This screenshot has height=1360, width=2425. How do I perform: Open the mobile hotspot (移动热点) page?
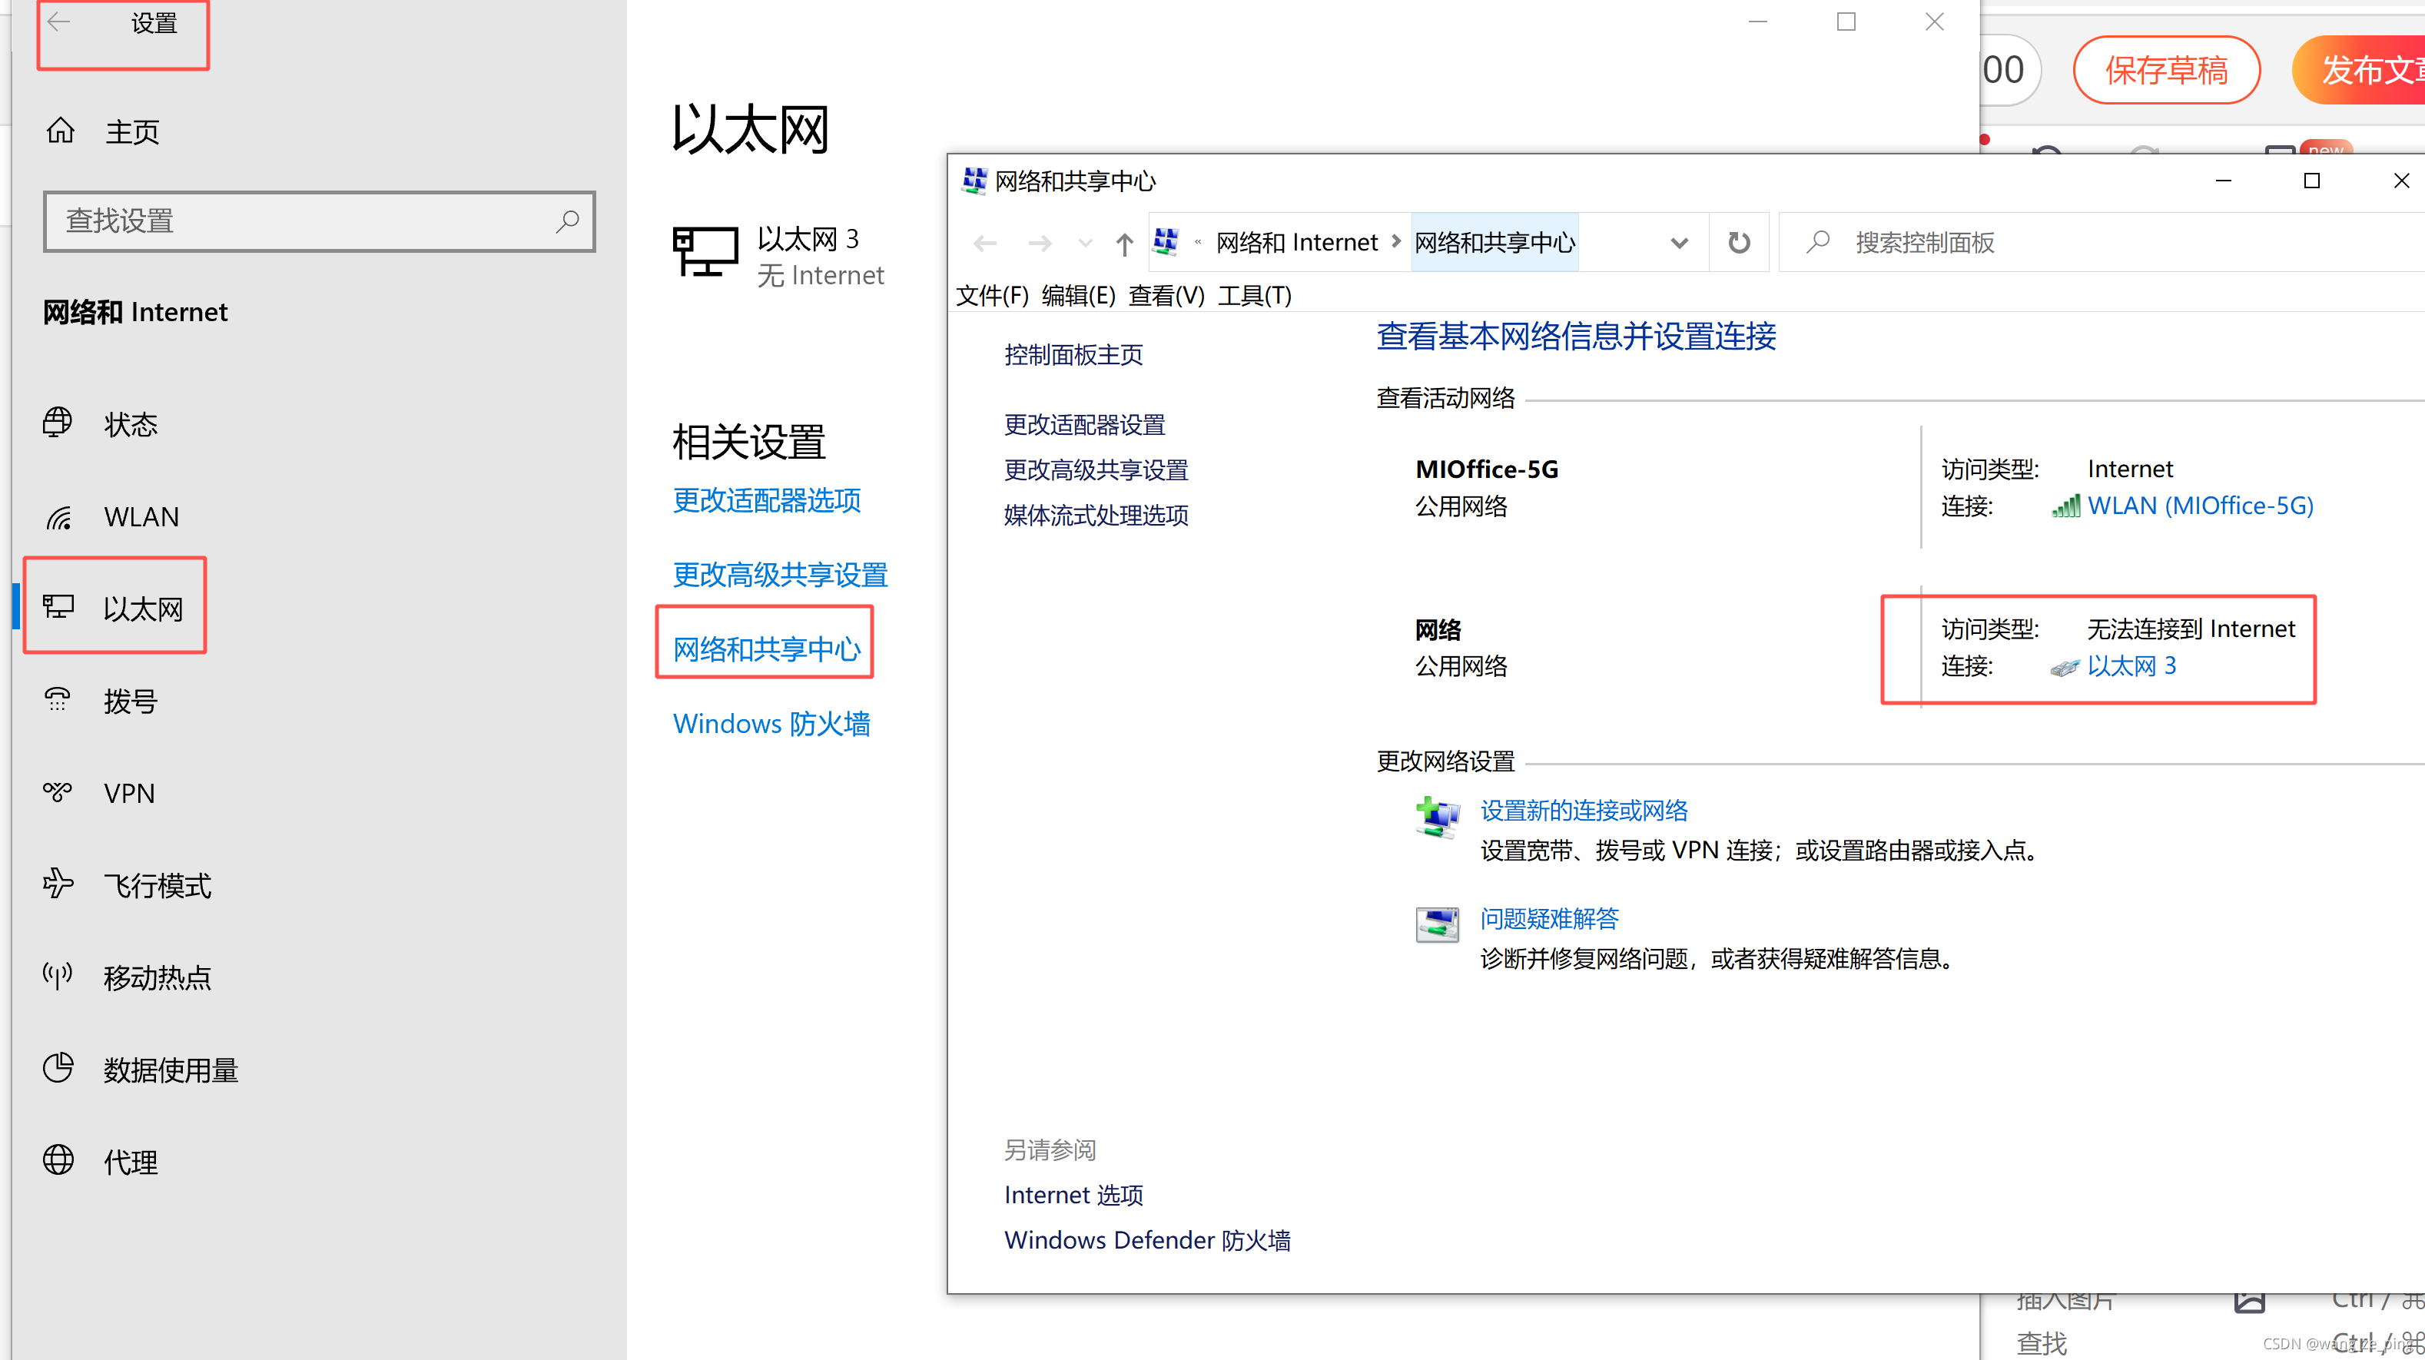(x=156, y=978)
